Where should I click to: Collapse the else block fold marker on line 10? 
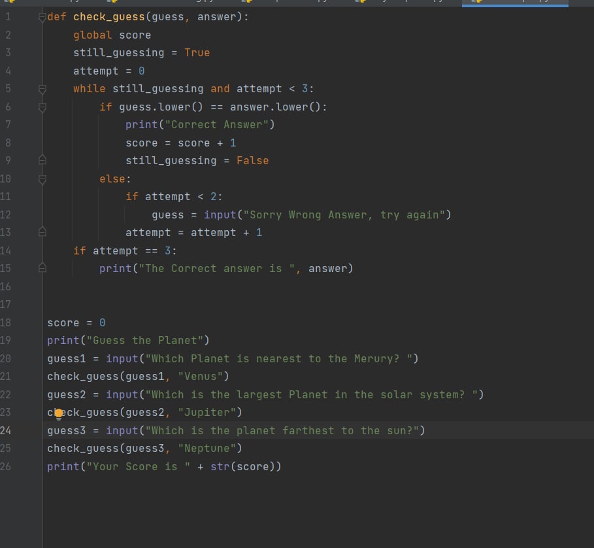point(42,179)
